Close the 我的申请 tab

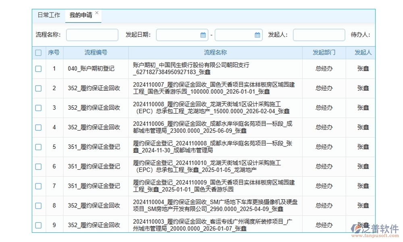97,12
